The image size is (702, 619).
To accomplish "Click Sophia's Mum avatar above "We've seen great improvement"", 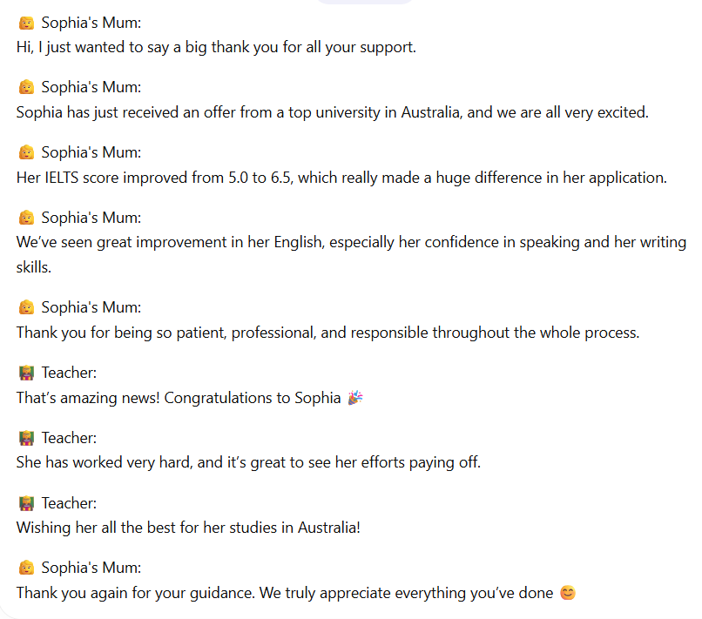I will (26, 218).
